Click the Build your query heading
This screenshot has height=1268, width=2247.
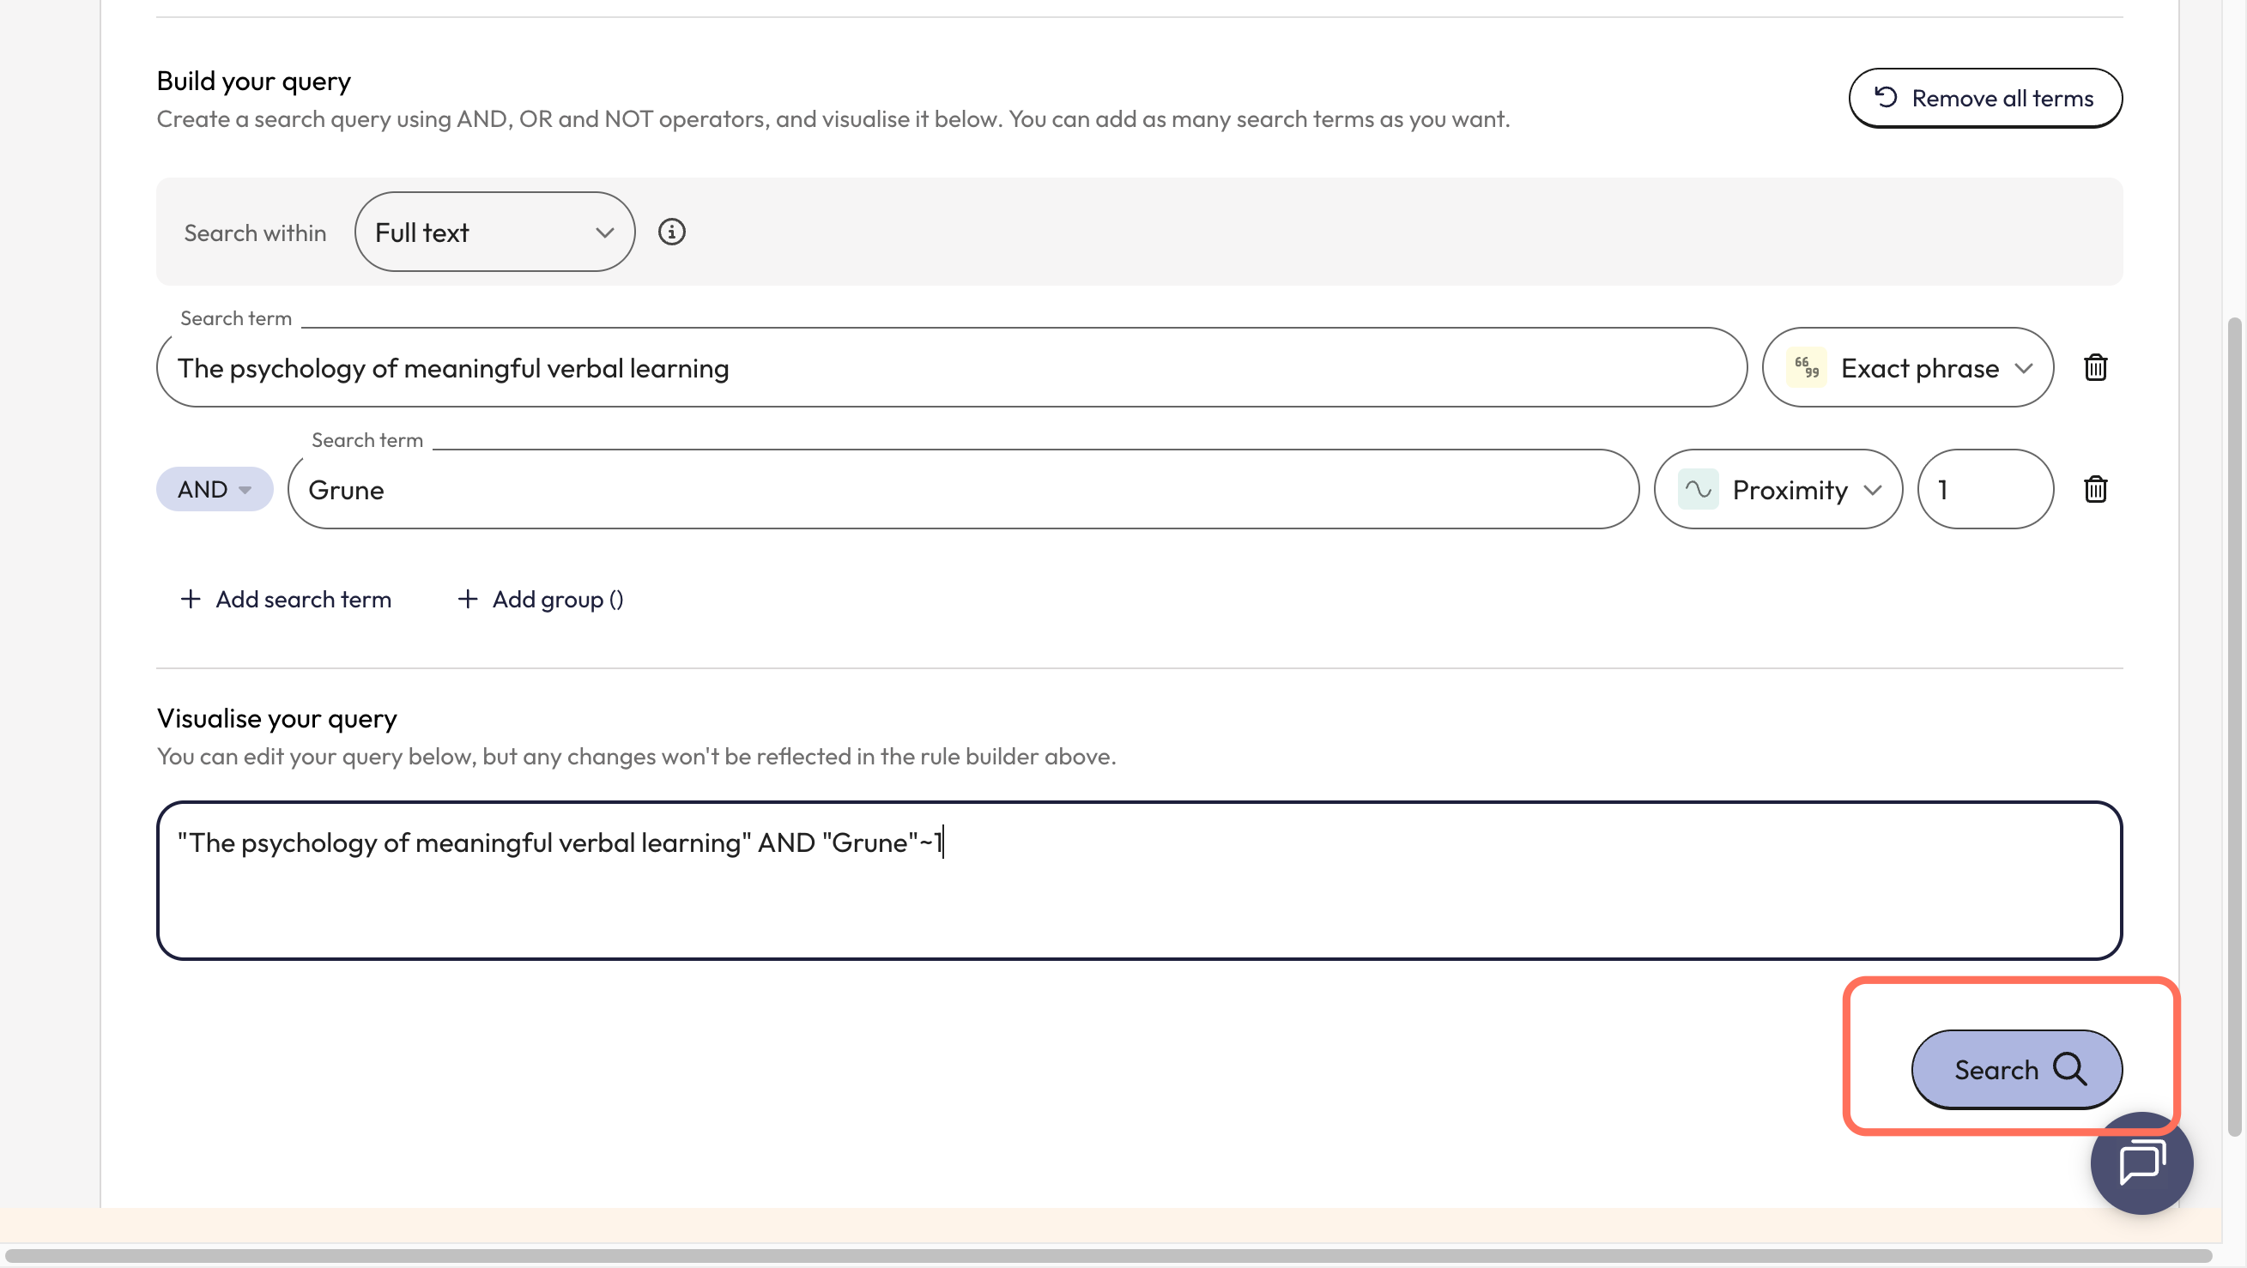click(x=254, y=81)
